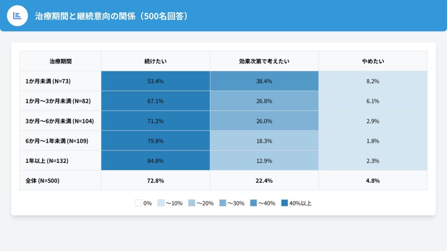
Task: Click the 72.8% total value
Action: pos(155,180)
